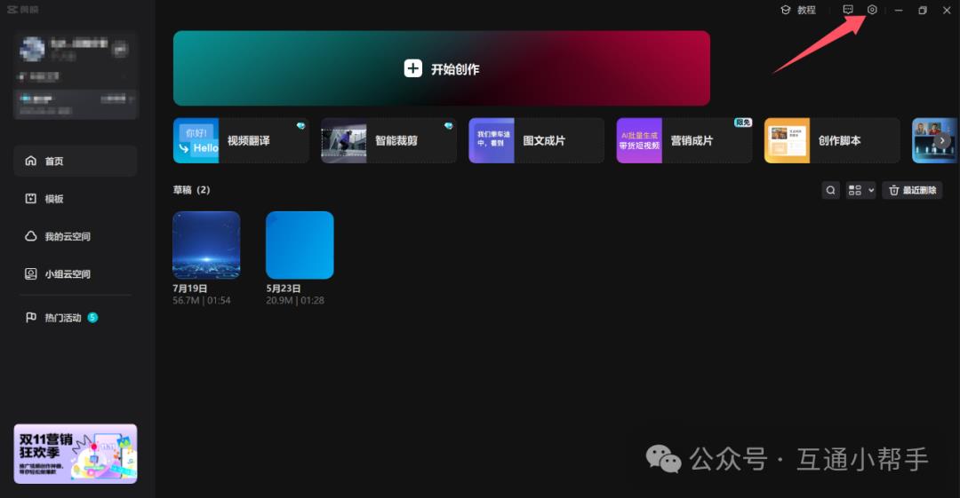
Task: Click the 开始创作 start creating button
Action: point(442,68)
